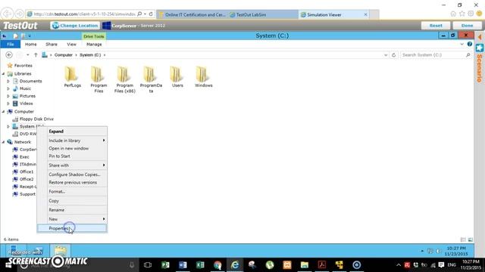Open Task View on the taskbar
This screenshot has height=272, width=485.
pyautogui.click(x=148, y=264)
